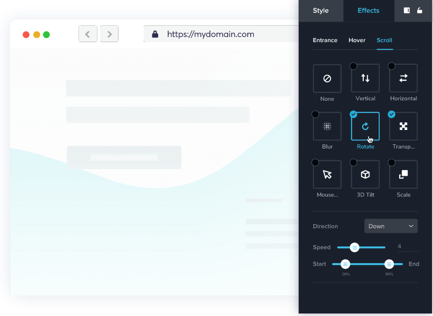Image resolution: width=433 pixels, height=316 pixels.
Task: Switch to the Style tab
Action: pyautogui.click(x=321, y=10)
